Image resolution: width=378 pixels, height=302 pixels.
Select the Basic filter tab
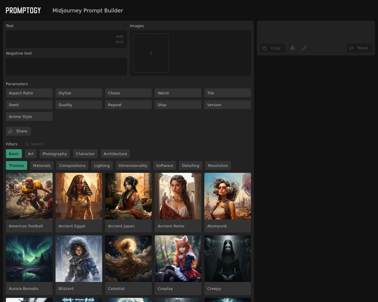tap(14, 154)
